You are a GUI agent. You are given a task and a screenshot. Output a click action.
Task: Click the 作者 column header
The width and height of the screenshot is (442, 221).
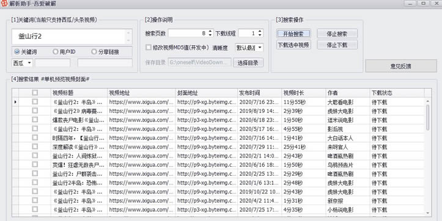coord(348,93)
